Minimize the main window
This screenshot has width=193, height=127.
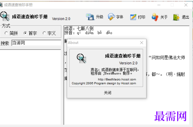pyautogui.click(x=159, y=5)
